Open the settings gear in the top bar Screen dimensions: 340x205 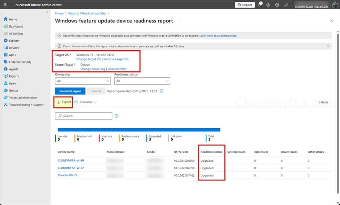[x=268, y=5]
